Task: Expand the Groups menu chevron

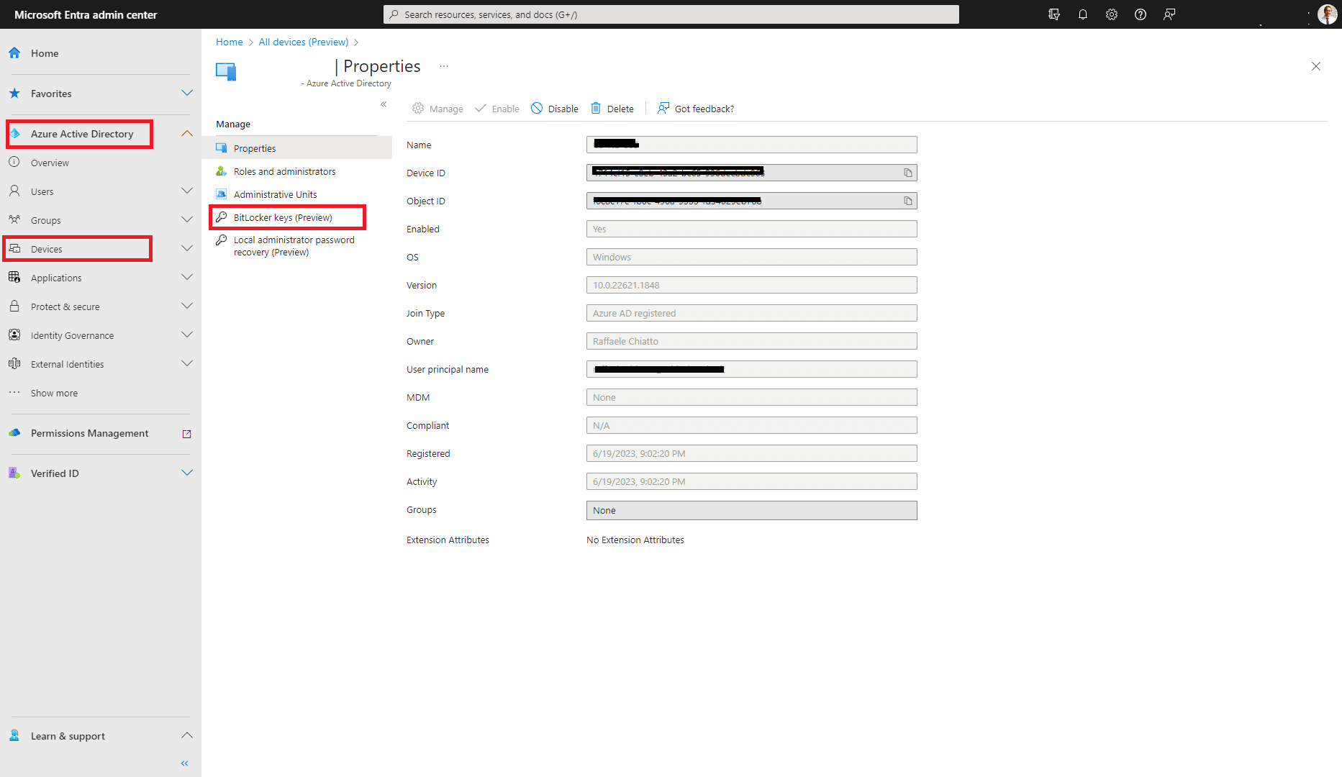Action: coord(187,220)
